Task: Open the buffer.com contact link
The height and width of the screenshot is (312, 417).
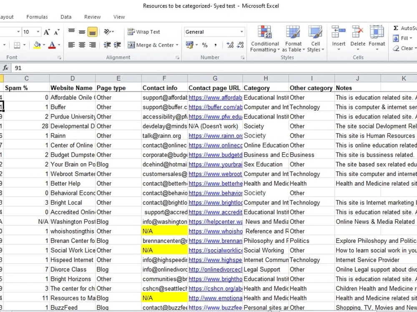Action: point(216,107)
